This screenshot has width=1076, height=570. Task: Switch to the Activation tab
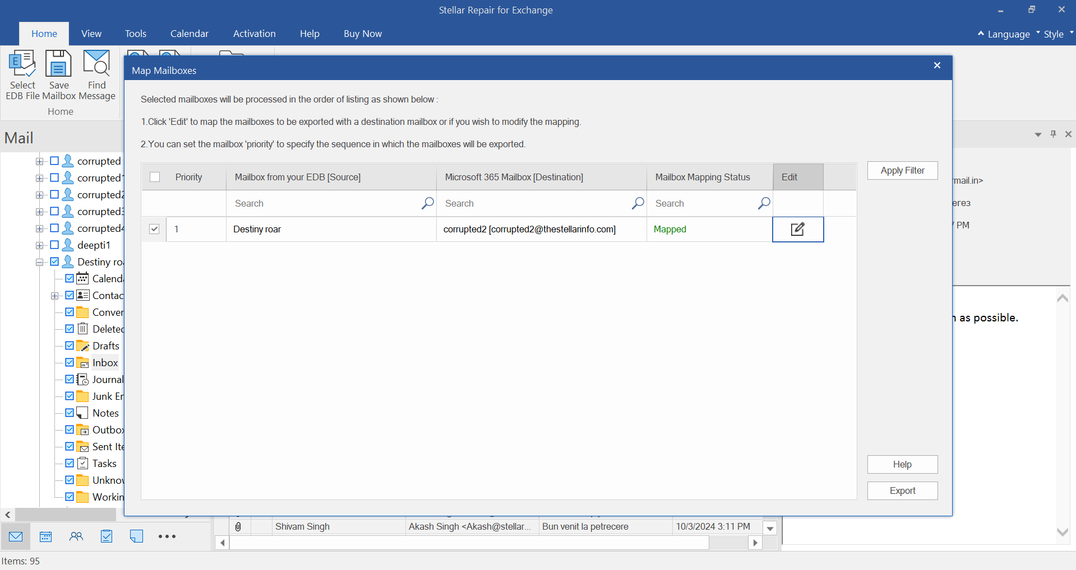[254, 34]
